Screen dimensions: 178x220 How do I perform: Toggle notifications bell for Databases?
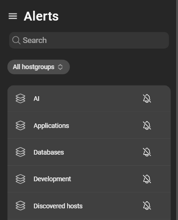[147, 152]
